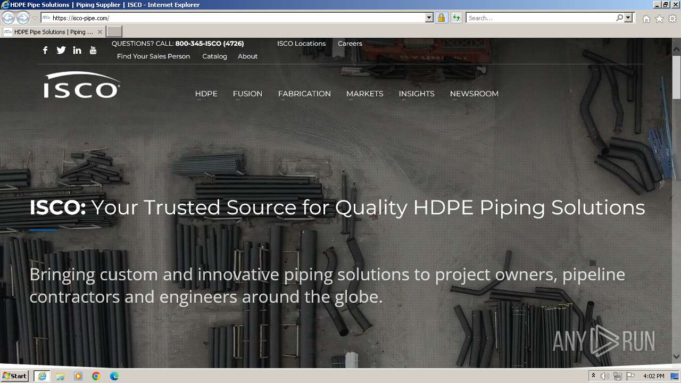Go forward with browser Forward arrow
This screenshot has width=681, height=383.
[x=23, y=18]
